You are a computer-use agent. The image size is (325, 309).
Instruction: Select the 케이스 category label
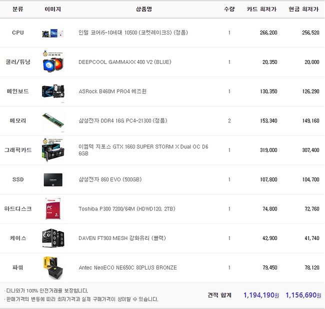click(18, 238)
